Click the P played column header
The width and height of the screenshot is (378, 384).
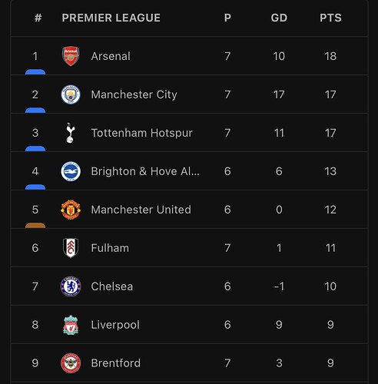[227, 18]
